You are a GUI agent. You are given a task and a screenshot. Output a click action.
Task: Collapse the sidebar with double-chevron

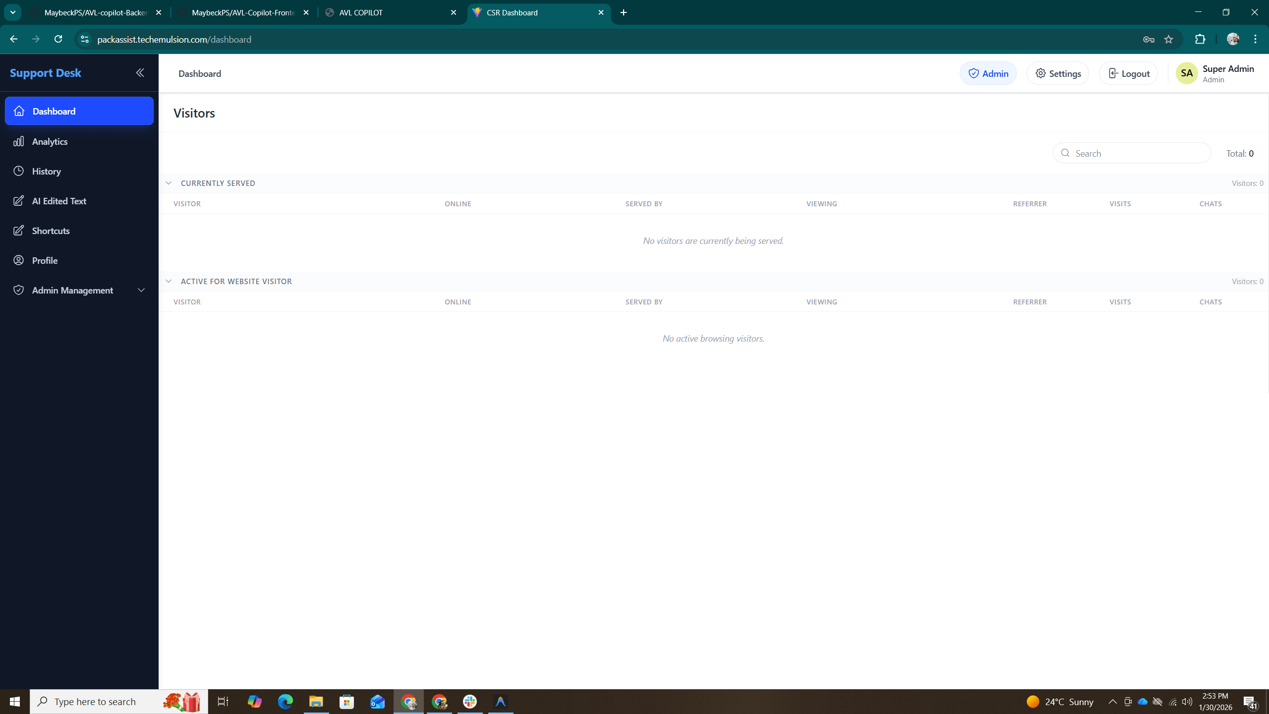coord(140,72)
